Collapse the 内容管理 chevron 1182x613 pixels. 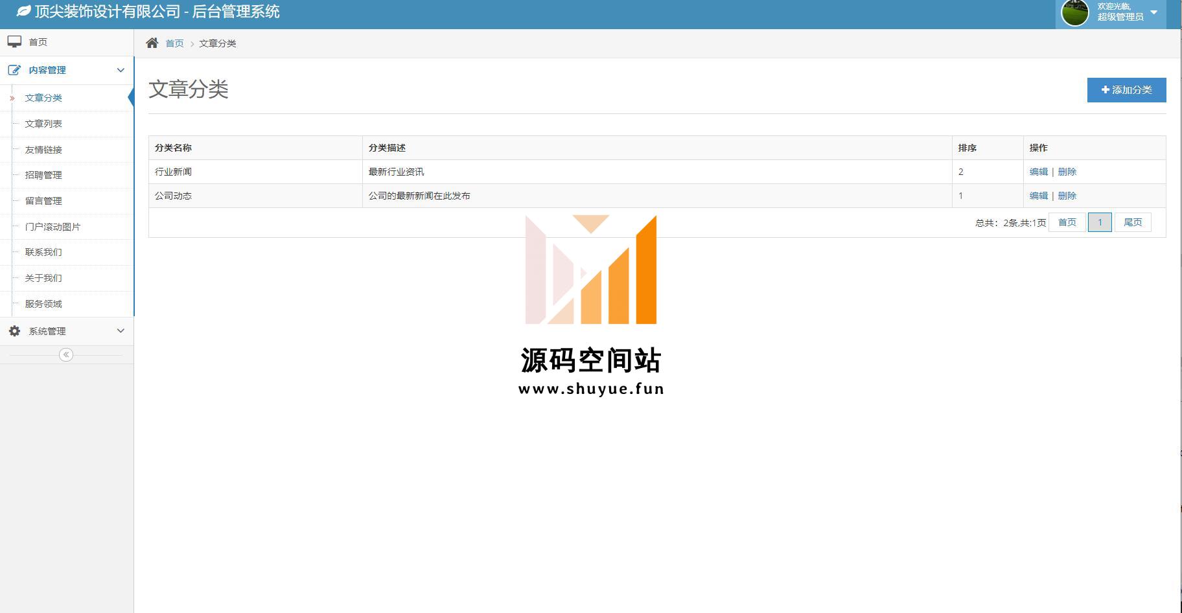[x=121, y=70]
